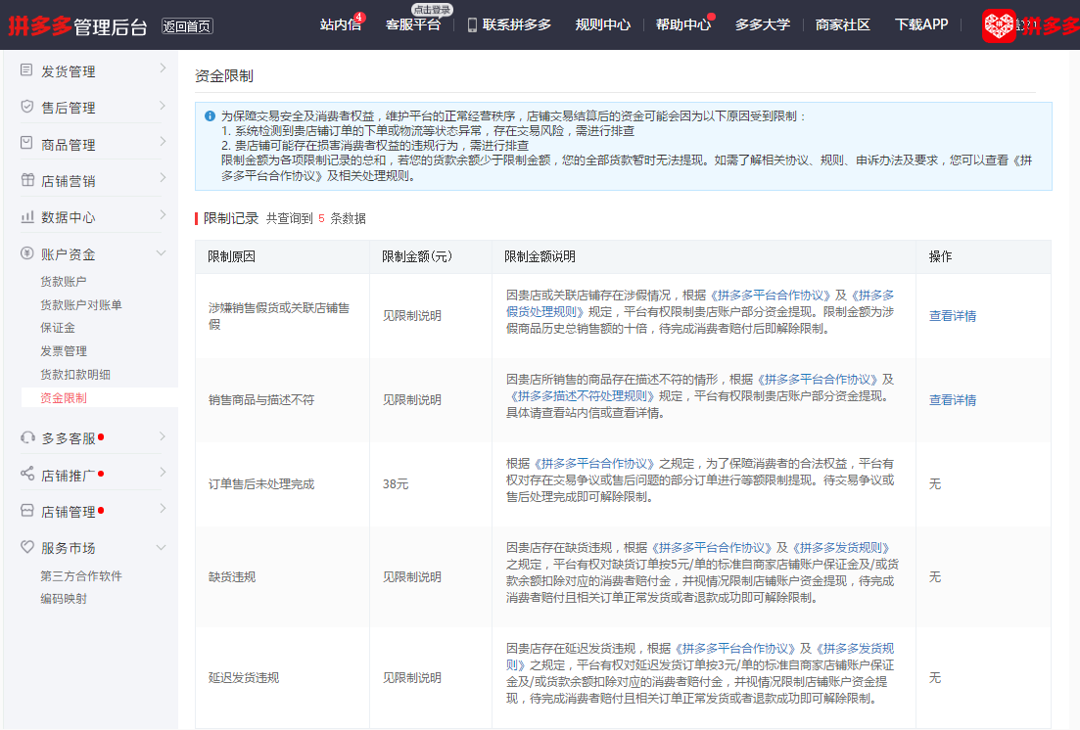Click the 发货管理 sidebar icon
The image size is (1080, 730).
tap(26, 69)
